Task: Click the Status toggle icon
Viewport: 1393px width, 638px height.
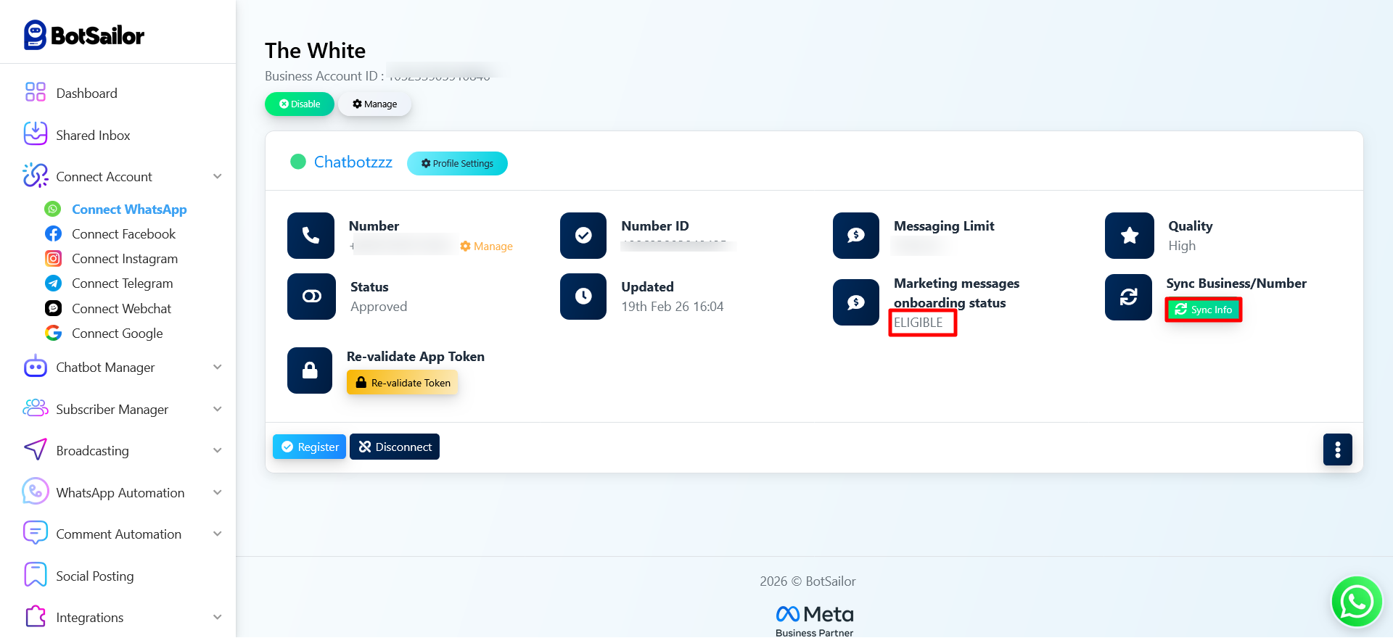Action: pyautogui.click(x=311, y=297)
